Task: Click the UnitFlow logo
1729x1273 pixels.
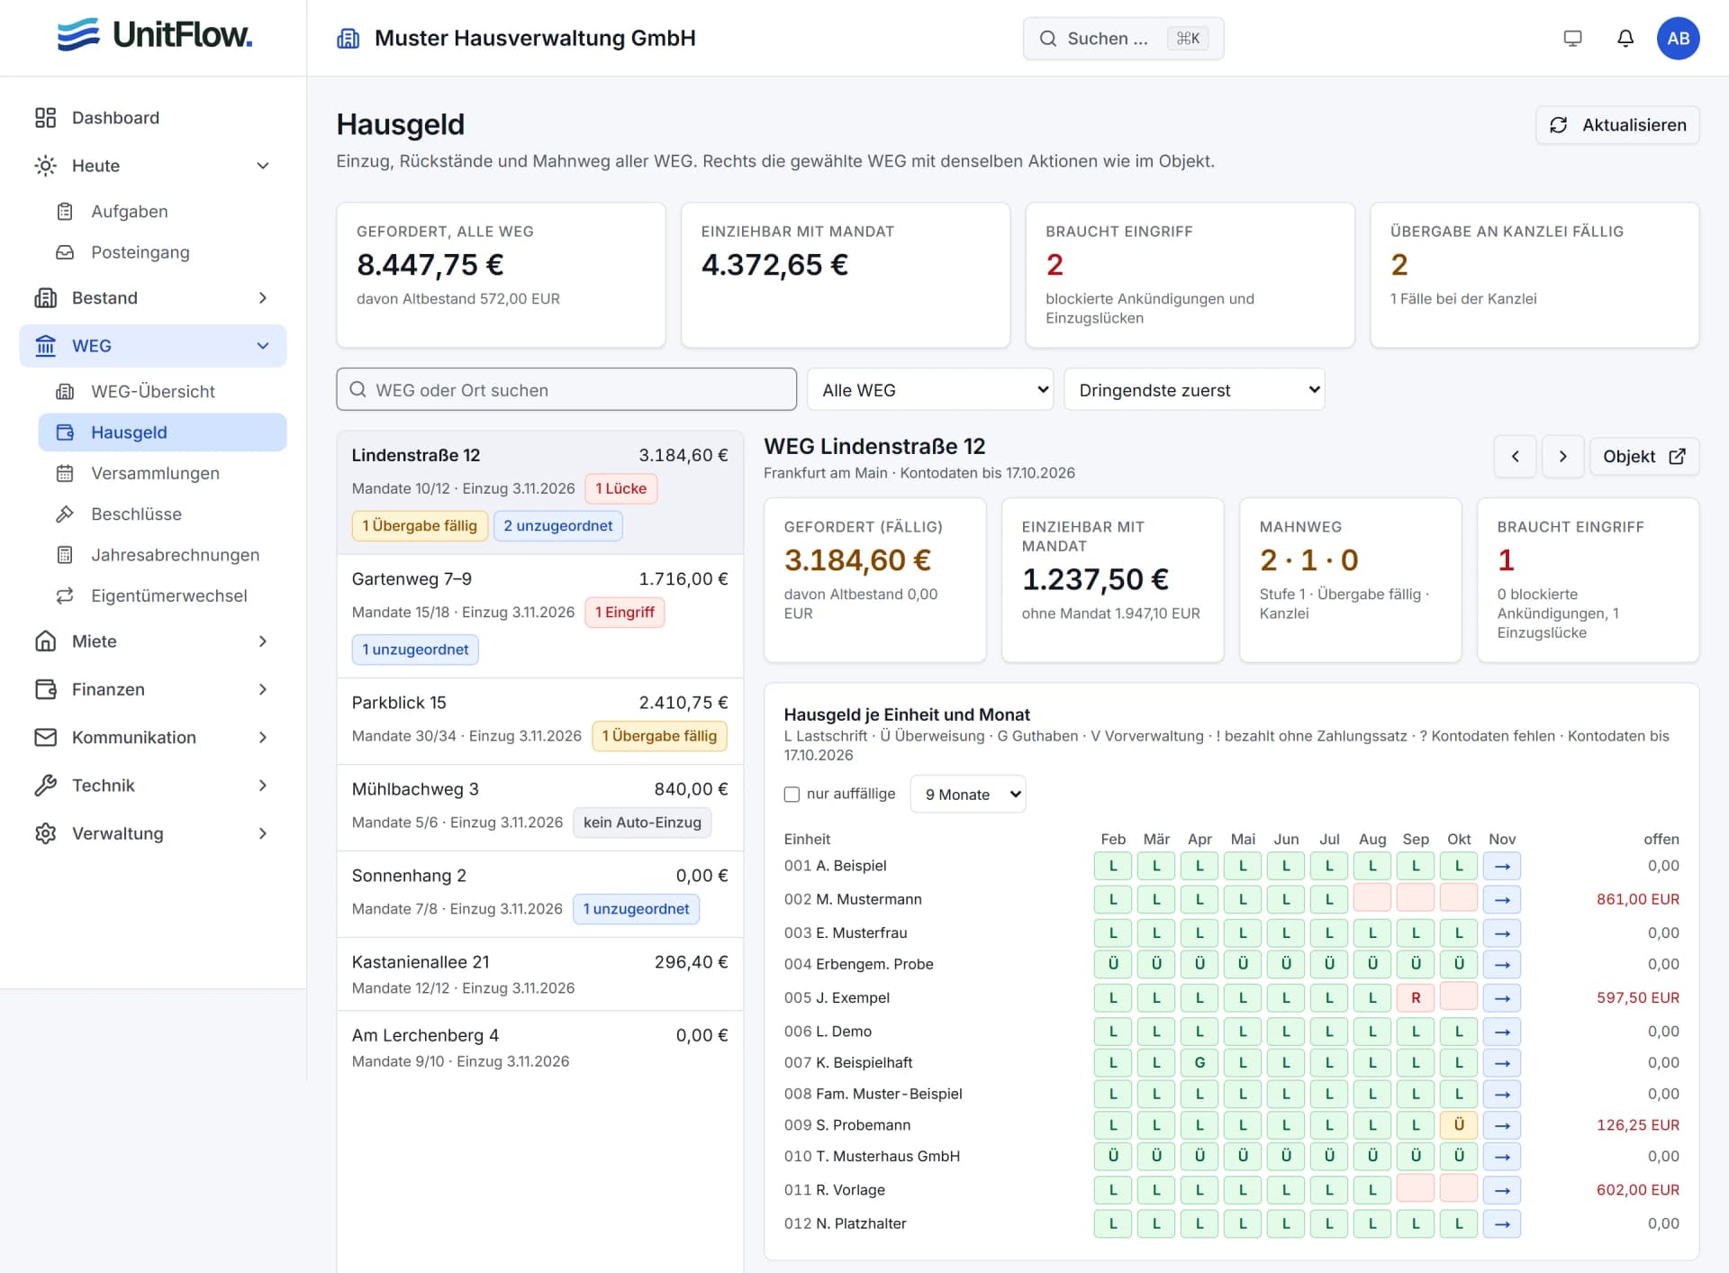Action: [x=154, y=36]
